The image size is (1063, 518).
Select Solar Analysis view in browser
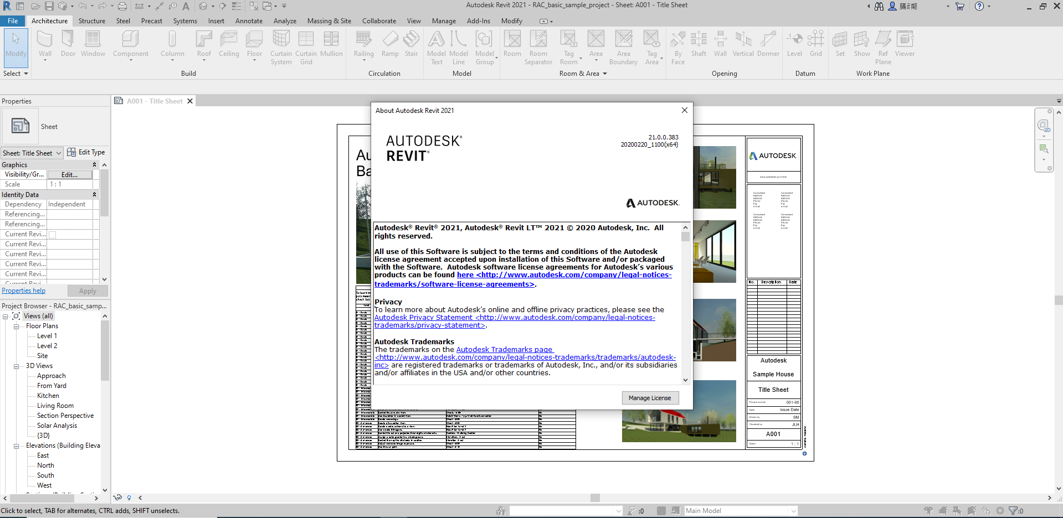(57, 426)
